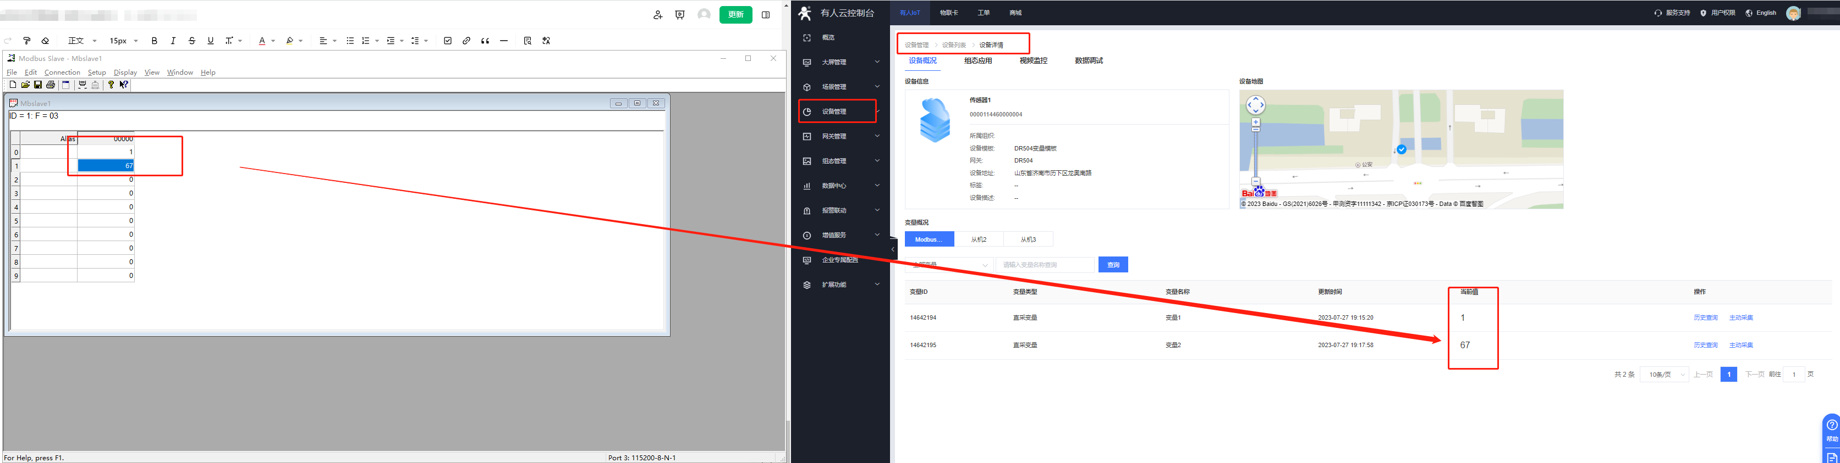Insert a block quote from the toolbar
This screenshot has width=1840, height=463.
pyautogui.click(x=485, y=41)
